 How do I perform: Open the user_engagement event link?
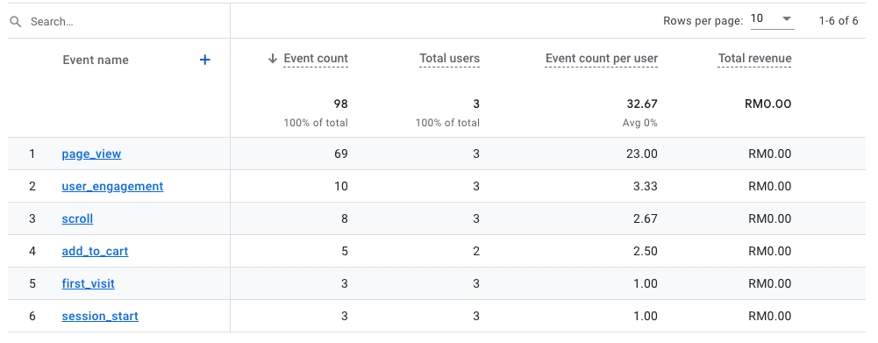pos(112,186)
